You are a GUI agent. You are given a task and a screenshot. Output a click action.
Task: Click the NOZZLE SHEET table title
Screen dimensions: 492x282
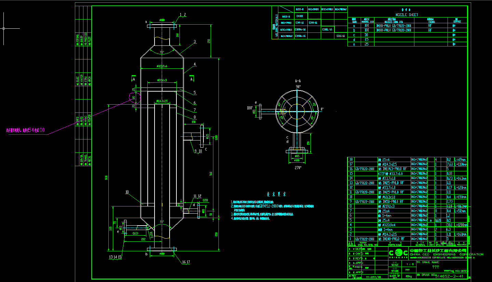407,15
